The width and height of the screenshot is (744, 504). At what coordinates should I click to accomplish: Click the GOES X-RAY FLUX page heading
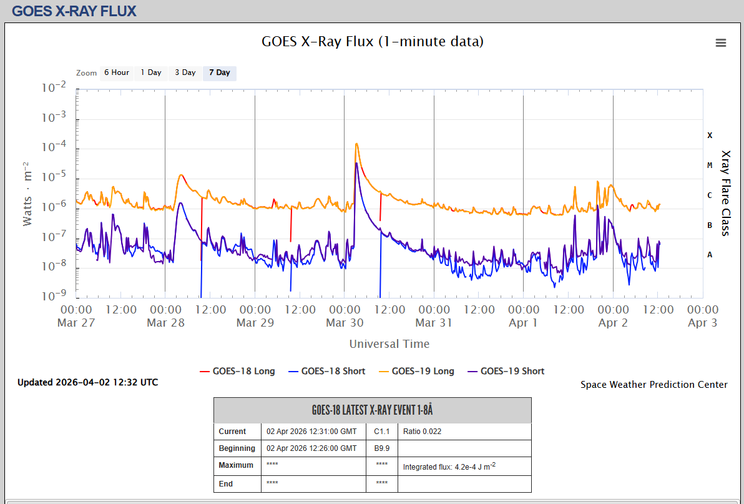click(74, 11)
